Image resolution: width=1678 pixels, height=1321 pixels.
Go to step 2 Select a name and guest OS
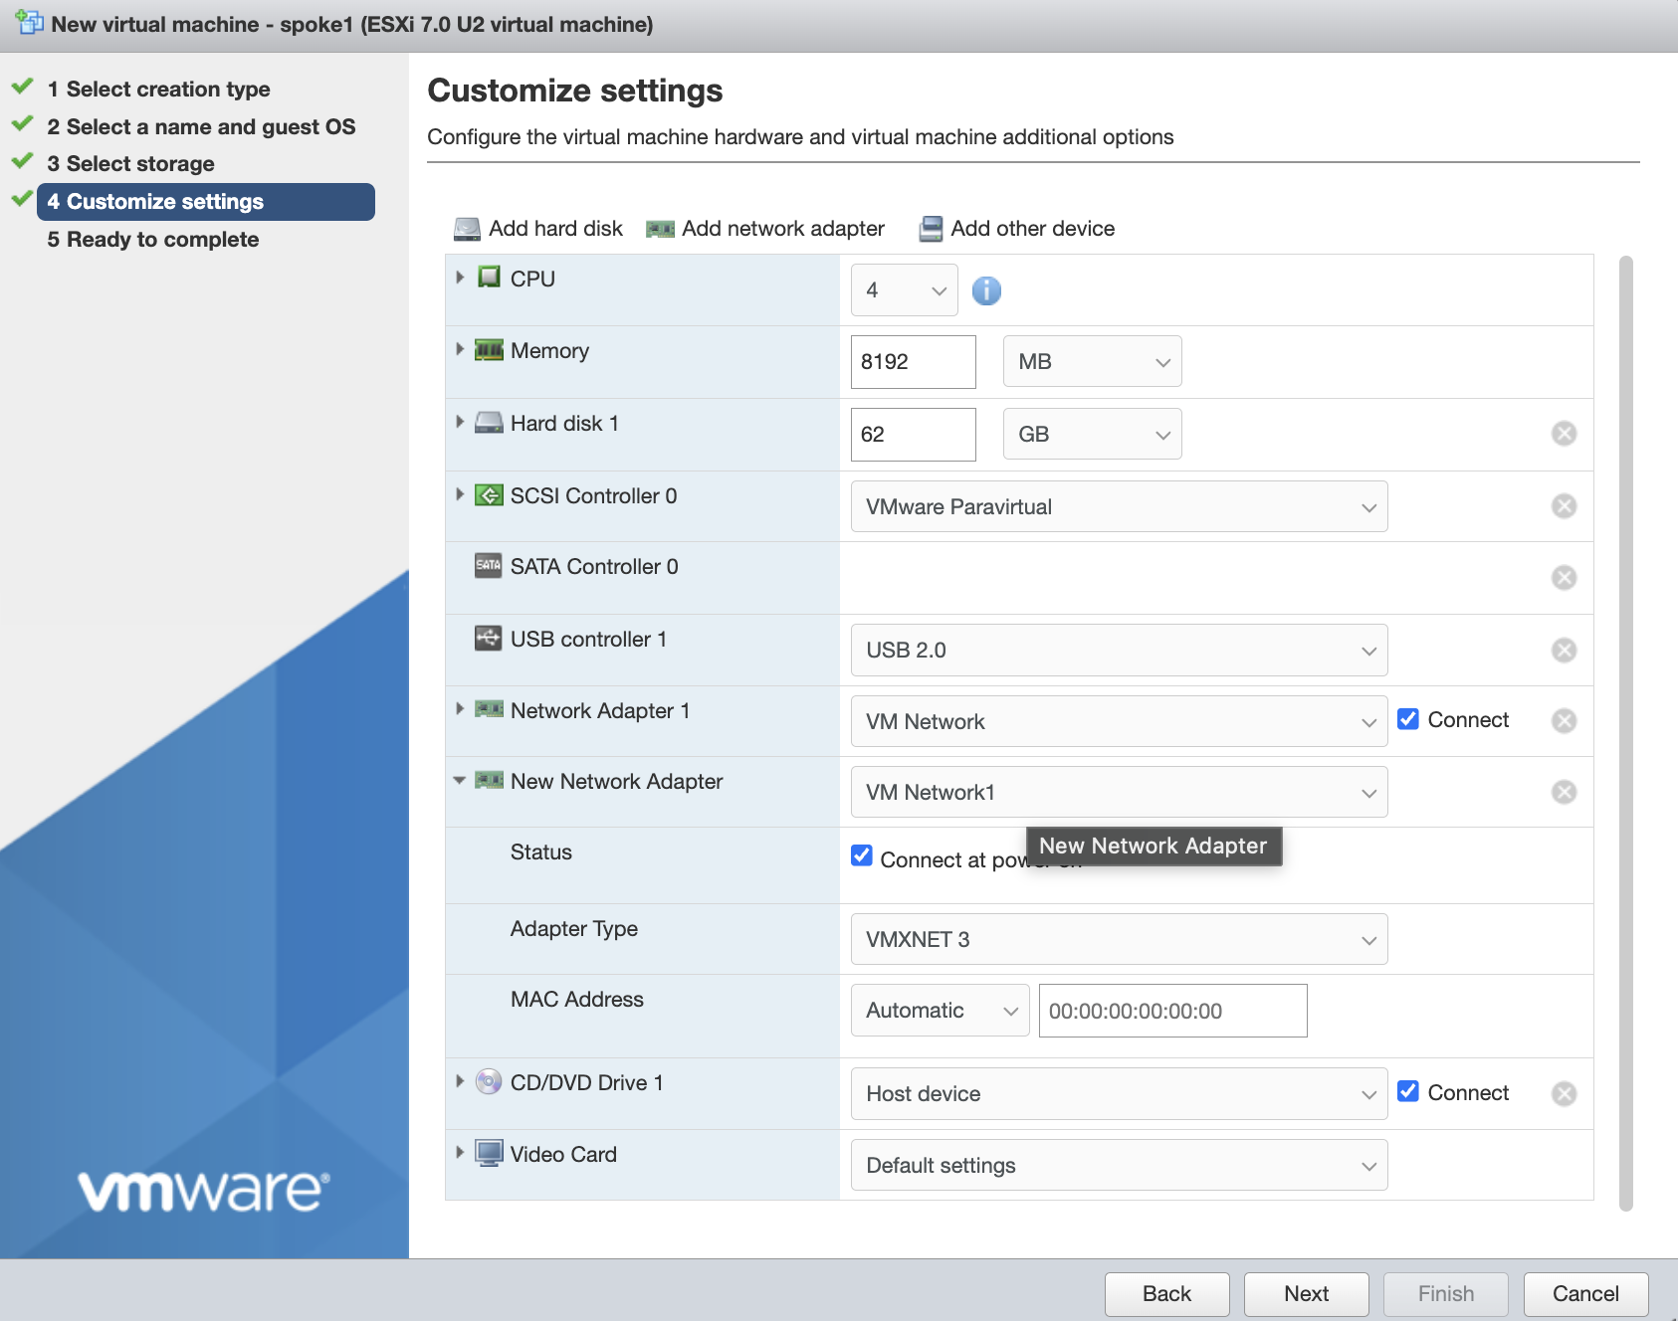pyautogui.click(x=201, y=126)
